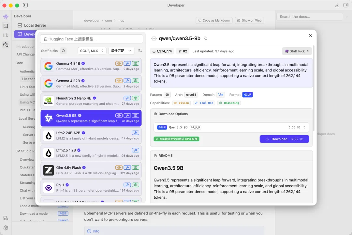Screen dimensions: 352x235
Task: Focus the Hugging Face model search field
Action: [x=92, y=39]
